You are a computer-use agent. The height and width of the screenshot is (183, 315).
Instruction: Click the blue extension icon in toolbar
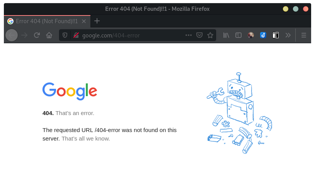(x=263, y=35)
